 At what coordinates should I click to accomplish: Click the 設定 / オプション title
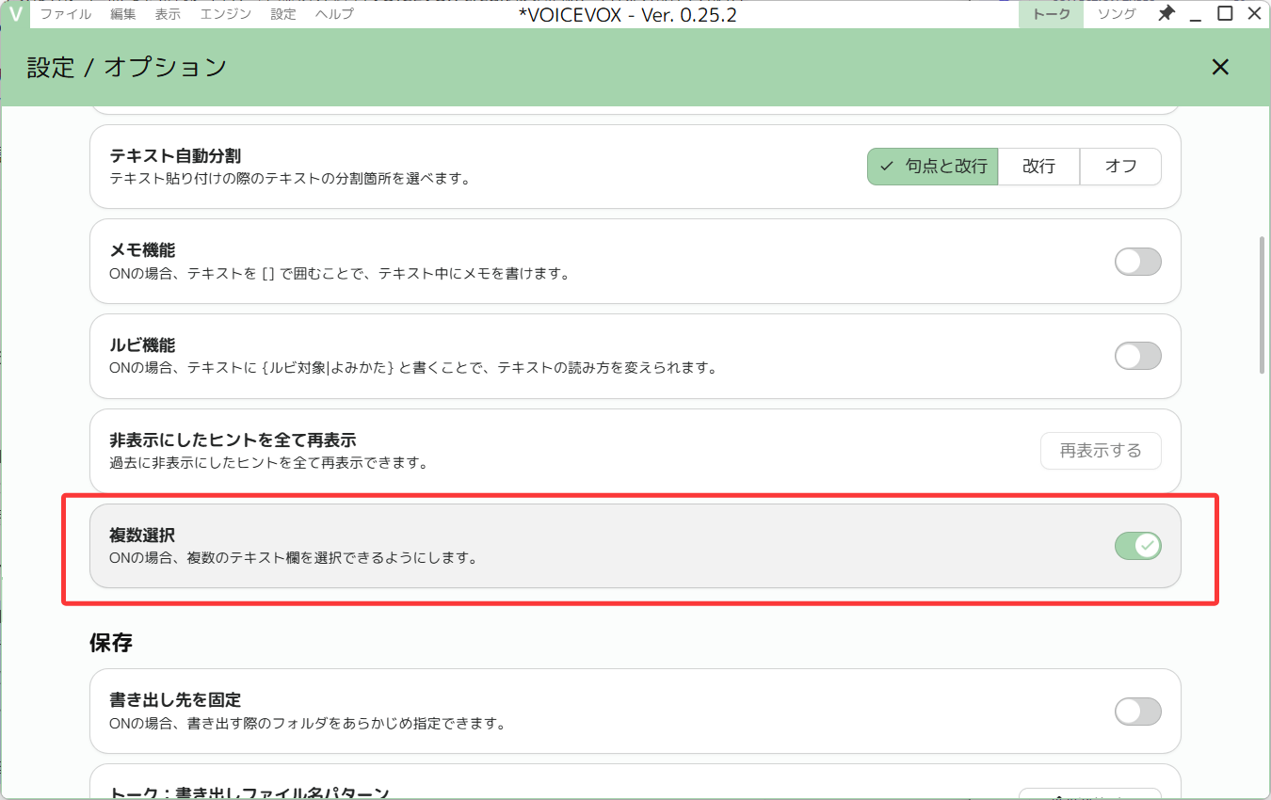[127, 67]
